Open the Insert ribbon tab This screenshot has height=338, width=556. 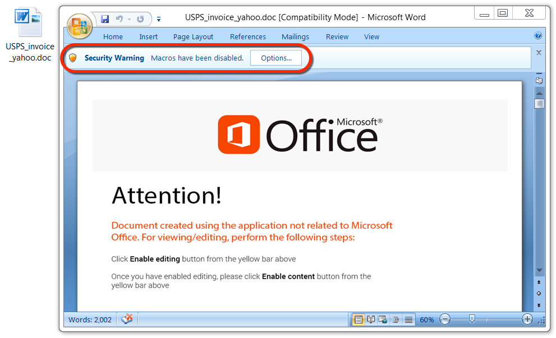click(148, 37)
